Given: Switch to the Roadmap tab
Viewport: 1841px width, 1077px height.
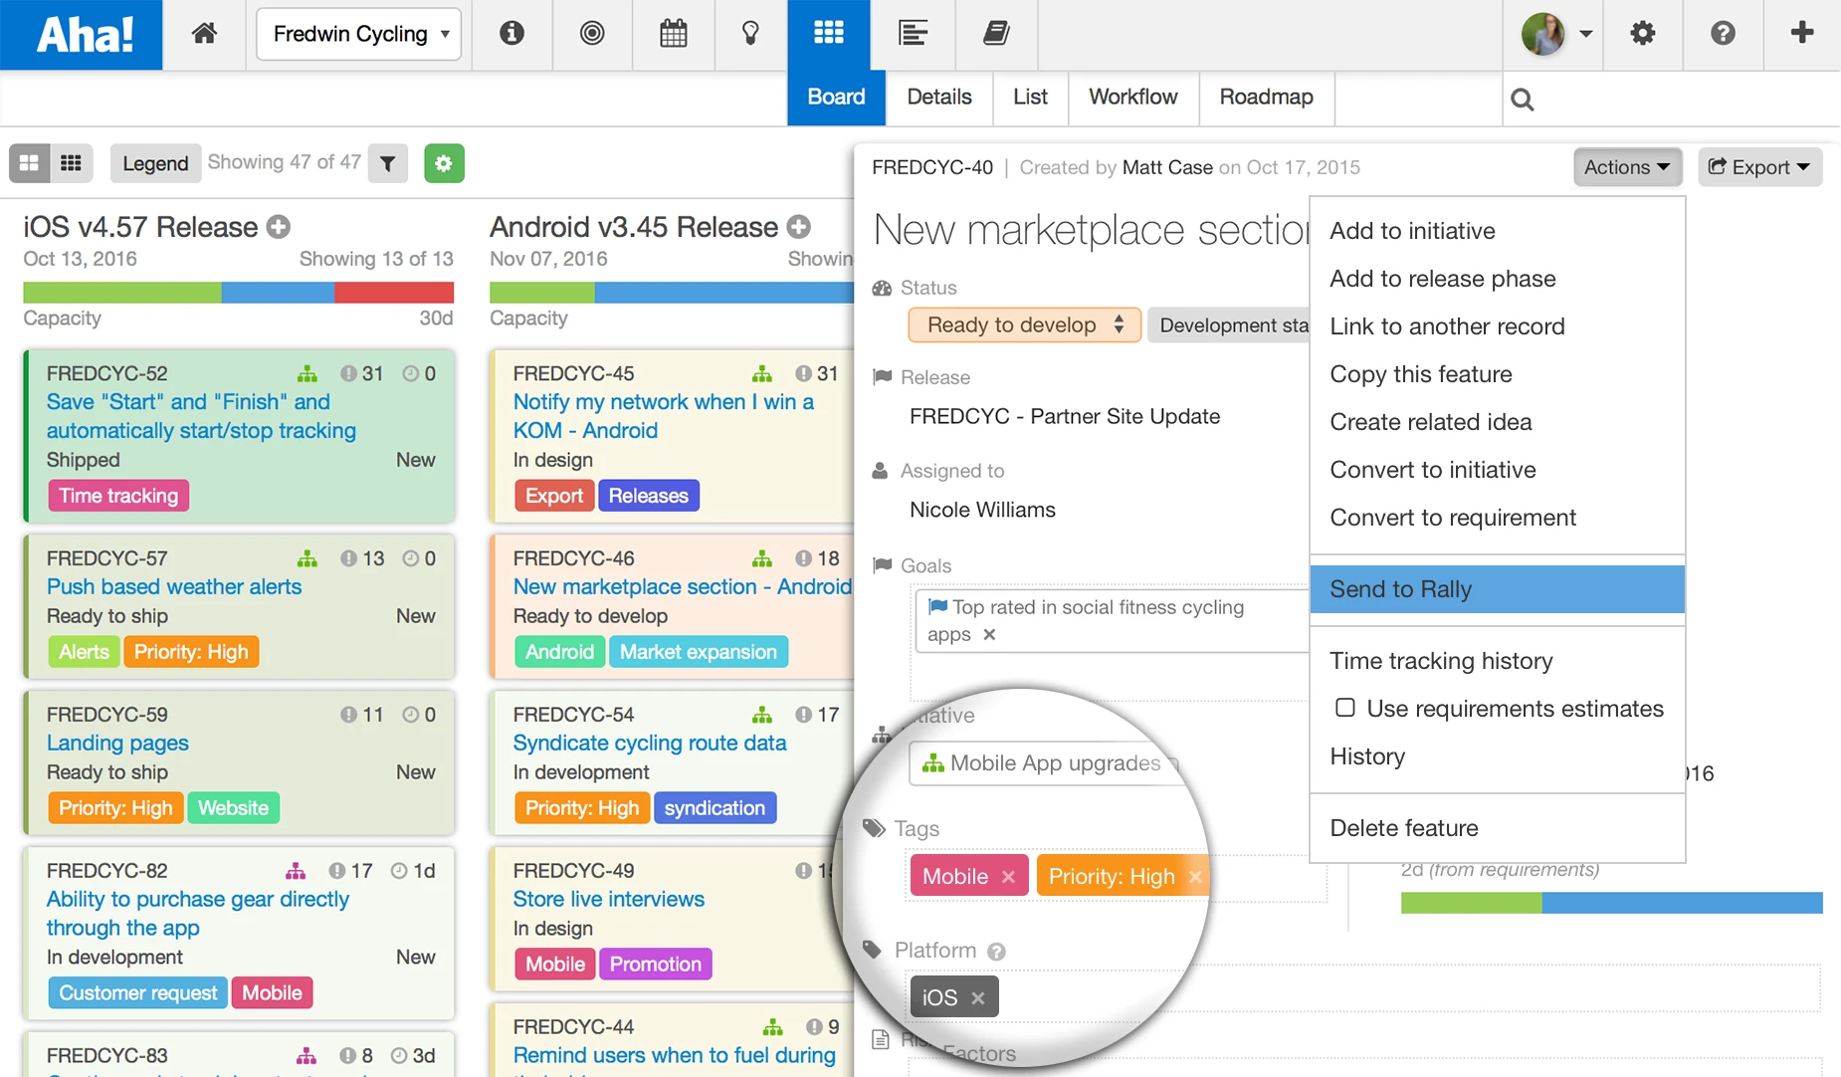Looking at the screenshot, I should tap(1267, 97).
